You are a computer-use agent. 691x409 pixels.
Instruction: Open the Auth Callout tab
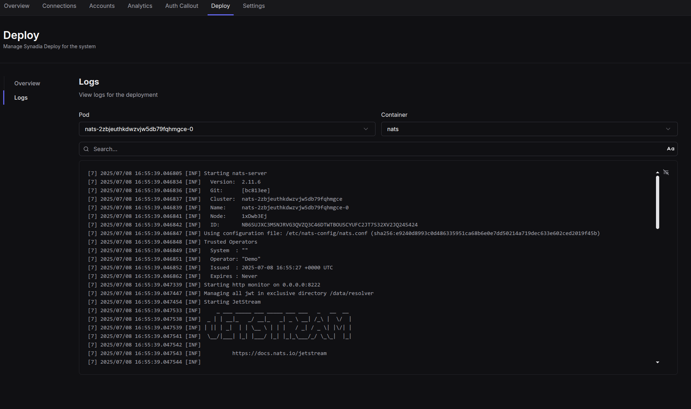coord(182,6)
